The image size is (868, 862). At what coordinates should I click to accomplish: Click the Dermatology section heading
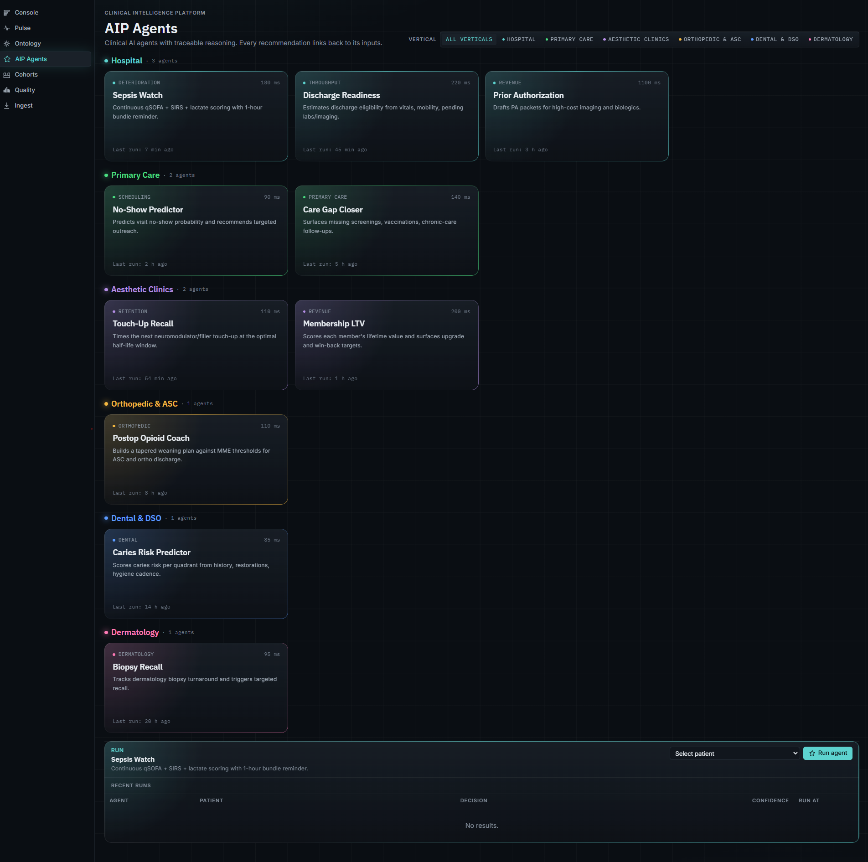pyautogui.click(x=135, y=632)
